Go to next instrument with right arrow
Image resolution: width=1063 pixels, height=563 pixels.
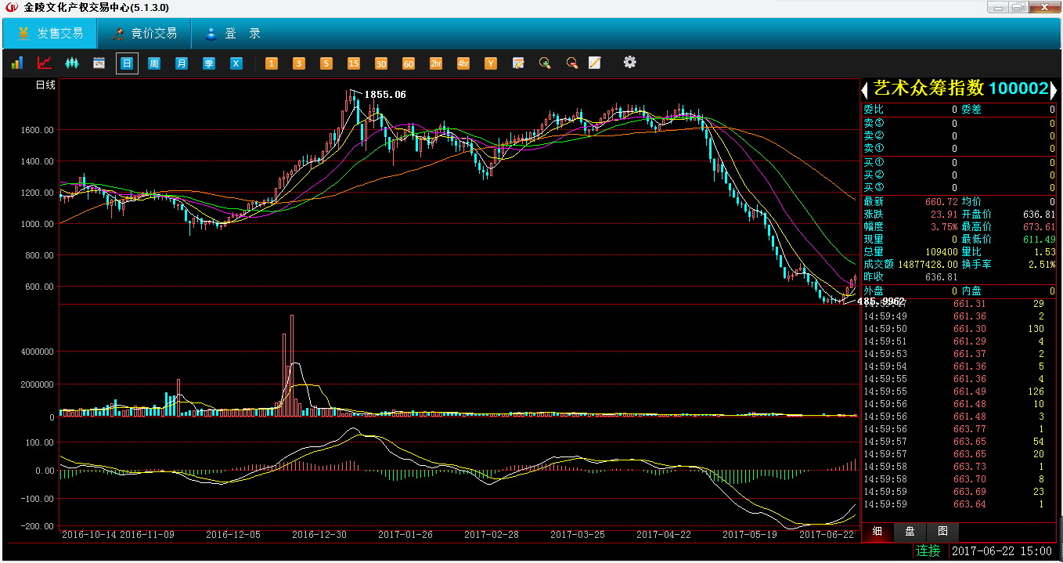click(x=1054, y=90)
